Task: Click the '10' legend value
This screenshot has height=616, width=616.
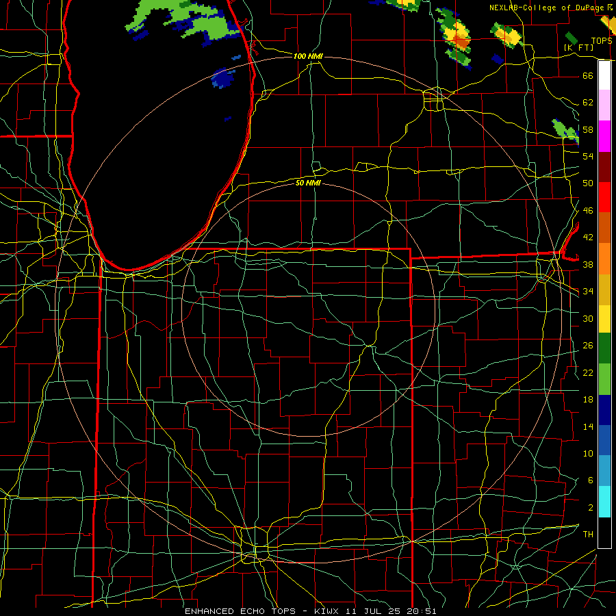Action: (x=588, y=453)
